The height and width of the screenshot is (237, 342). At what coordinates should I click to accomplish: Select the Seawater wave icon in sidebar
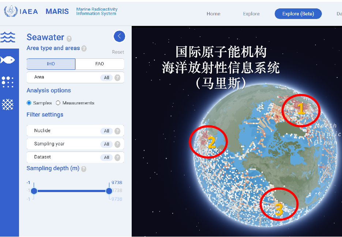pyautogui.click(x=8, y=37)
